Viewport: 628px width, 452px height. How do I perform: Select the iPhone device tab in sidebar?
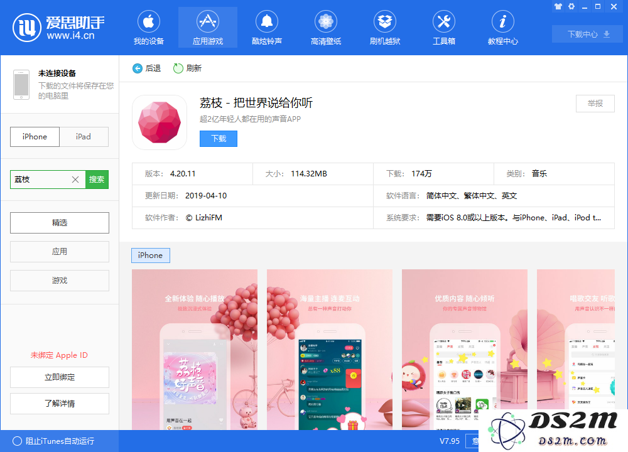(35, 136)
